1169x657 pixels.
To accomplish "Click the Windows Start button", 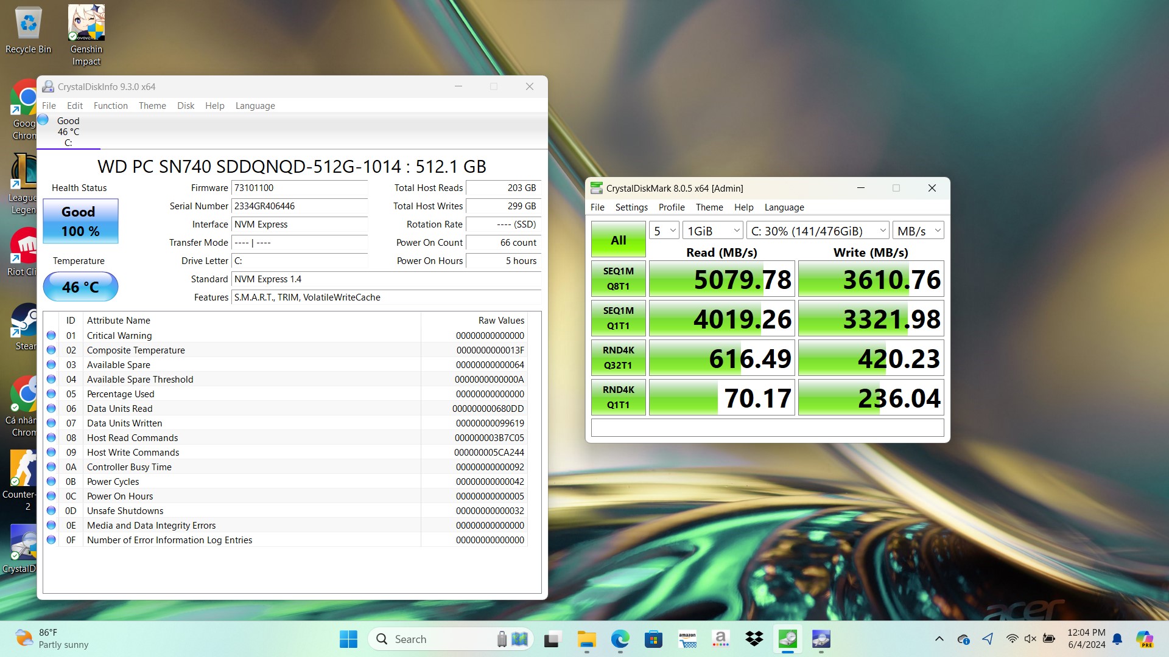I will coord(348,639).
